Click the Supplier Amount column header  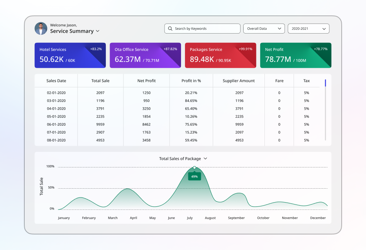click(x=239, y=81)
